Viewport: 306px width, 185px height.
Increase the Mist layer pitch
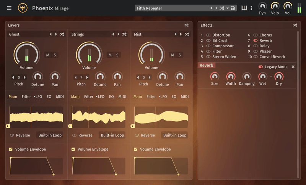tap(150, 77)
